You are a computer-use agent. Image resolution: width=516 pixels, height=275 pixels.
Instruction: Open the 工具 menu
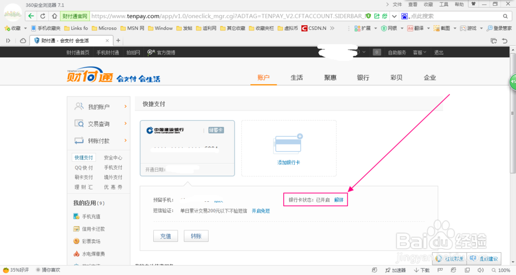click(444, 4)
